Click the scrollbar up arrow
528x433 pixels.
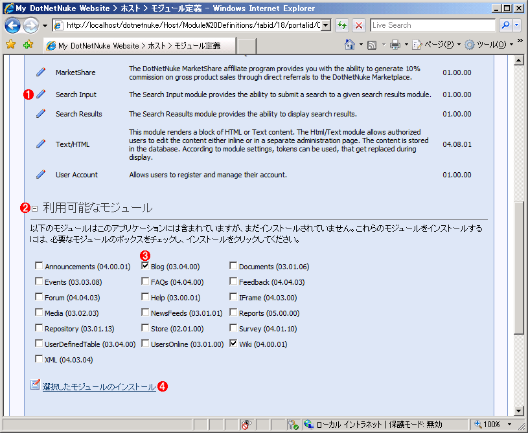point(518,61)
